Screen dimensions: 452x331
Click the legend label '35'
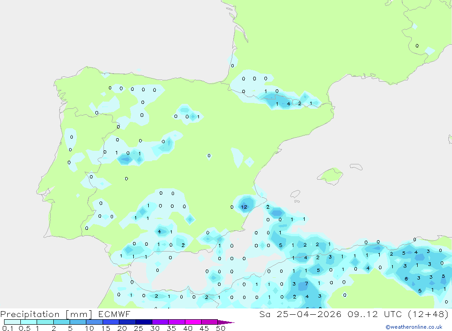click(x=171, y=328)
